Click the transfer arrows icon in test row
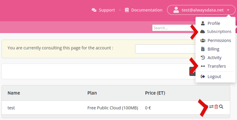Image resolution: width=237 pixels, height=120 pixels. (211, 107)
